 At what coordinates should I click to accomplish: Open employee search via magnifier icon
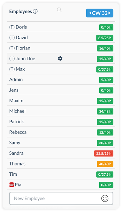click(59, 10)
